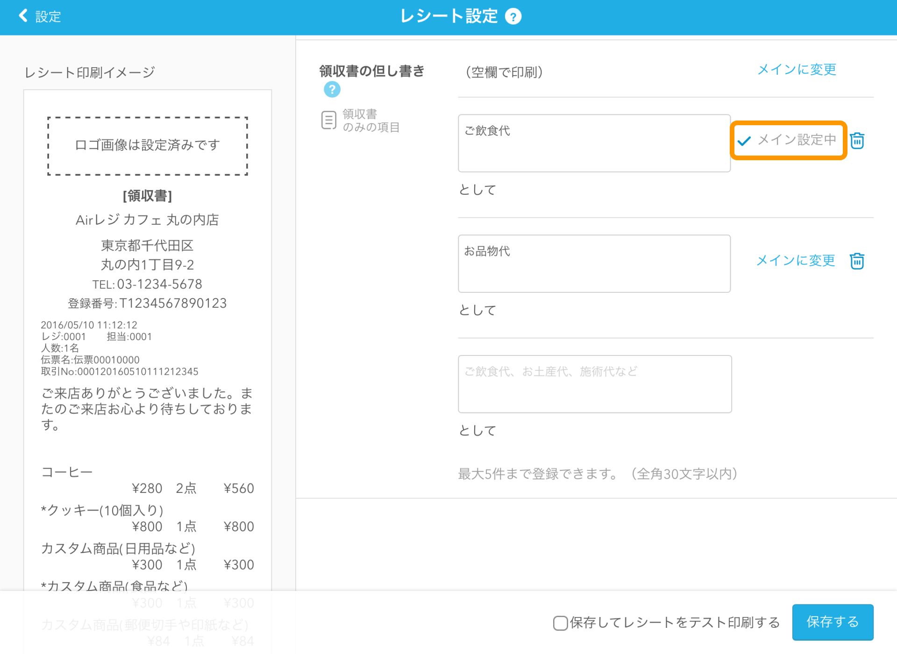897x654 pixels.
Task: Click メインに変更 next to お品物代
Action: tap(796, 261)
